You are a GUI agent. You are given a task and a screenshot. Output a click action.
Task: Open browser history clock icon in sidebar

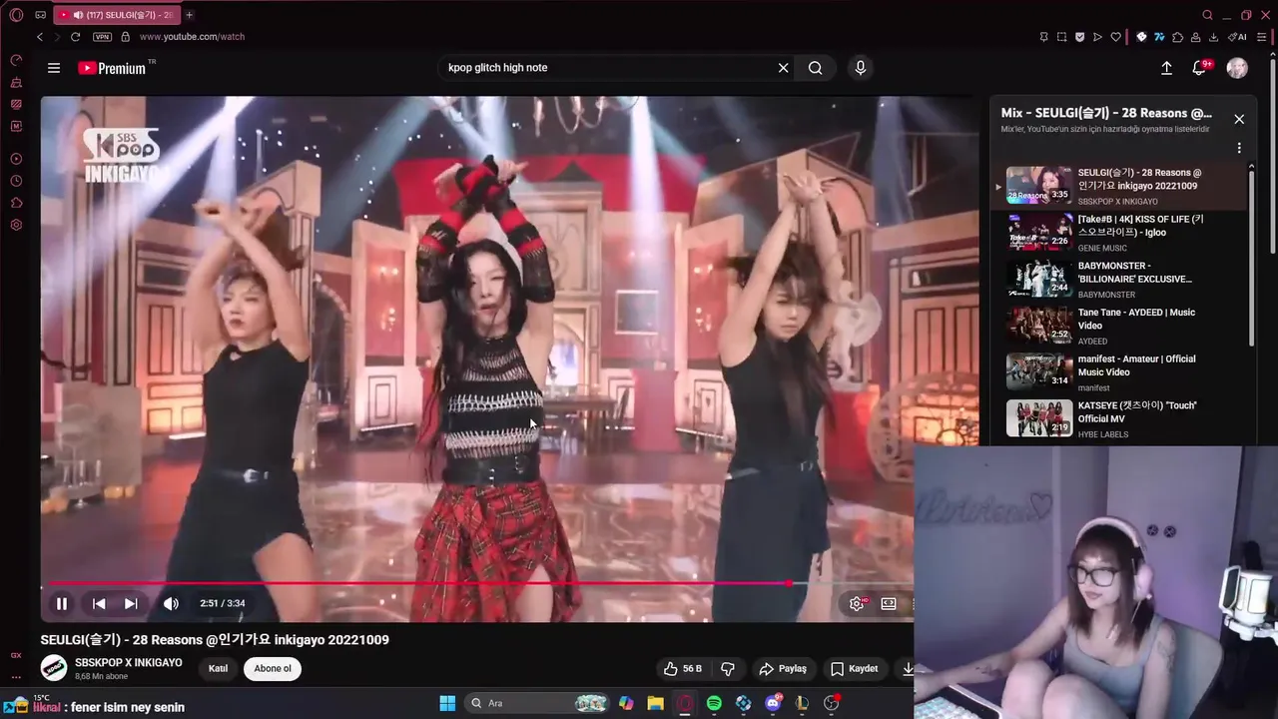(16, 181)
